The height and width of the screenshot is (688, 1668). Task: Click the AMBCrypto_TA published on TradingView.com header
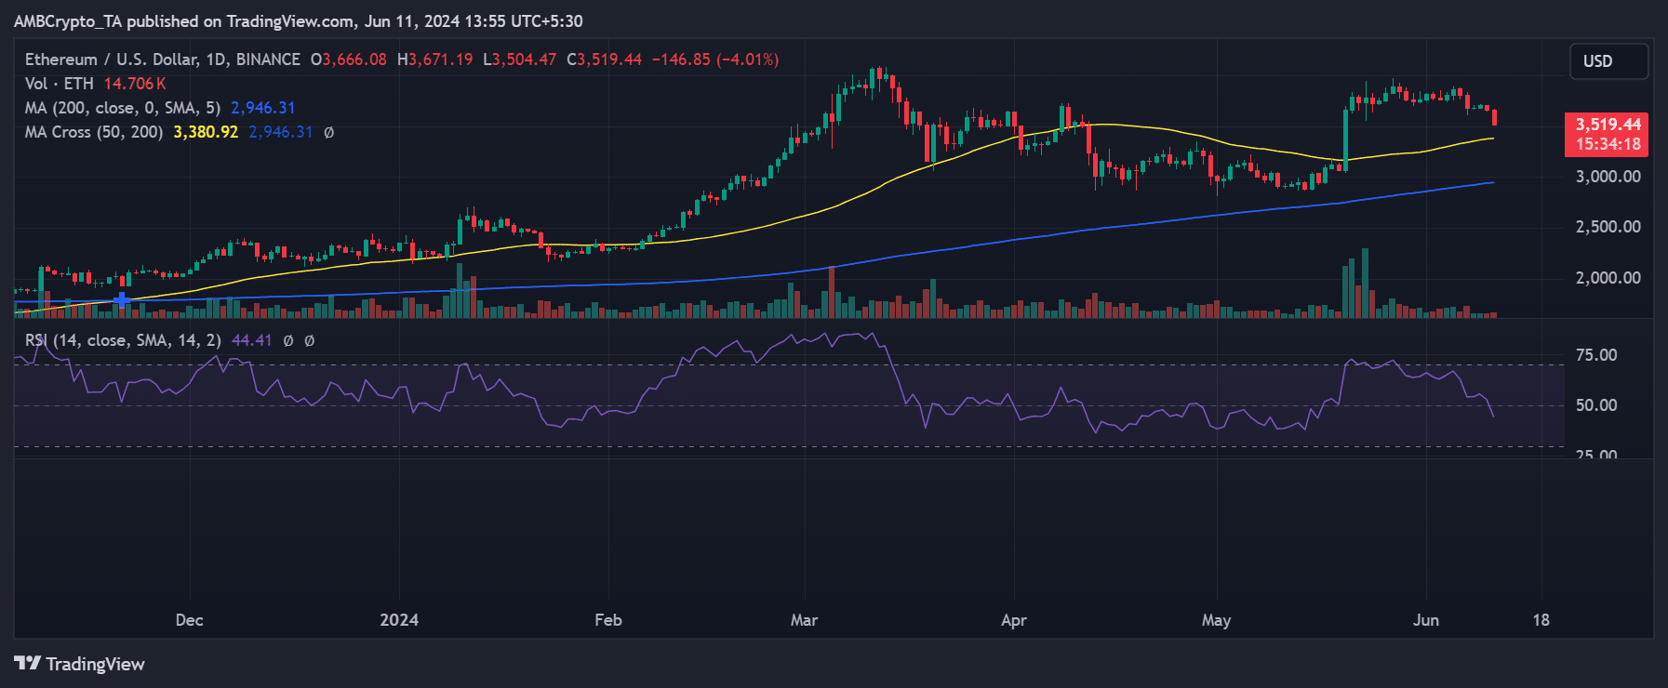pos(298,20)
